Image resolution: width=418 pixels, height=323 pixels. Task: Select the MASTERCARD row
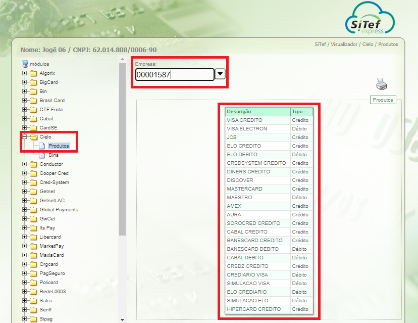coord(269,189)
